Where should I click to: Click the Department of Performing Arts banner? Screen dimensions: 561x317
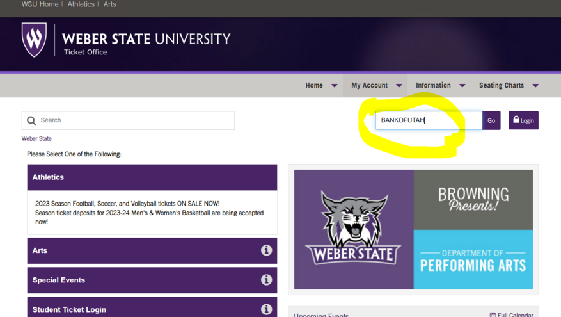coord(473,259)
